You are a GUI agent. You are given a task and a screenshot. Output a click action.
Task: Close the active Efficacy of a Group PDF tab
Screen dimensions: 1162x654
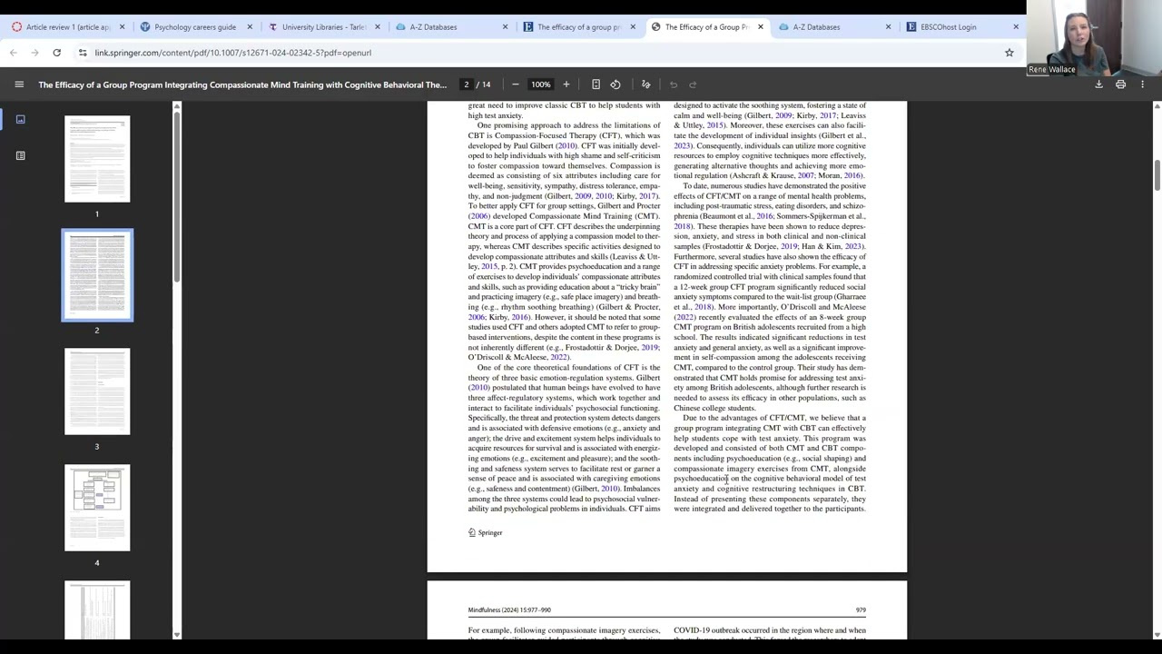pyautogui.click(x=761, y=27)
